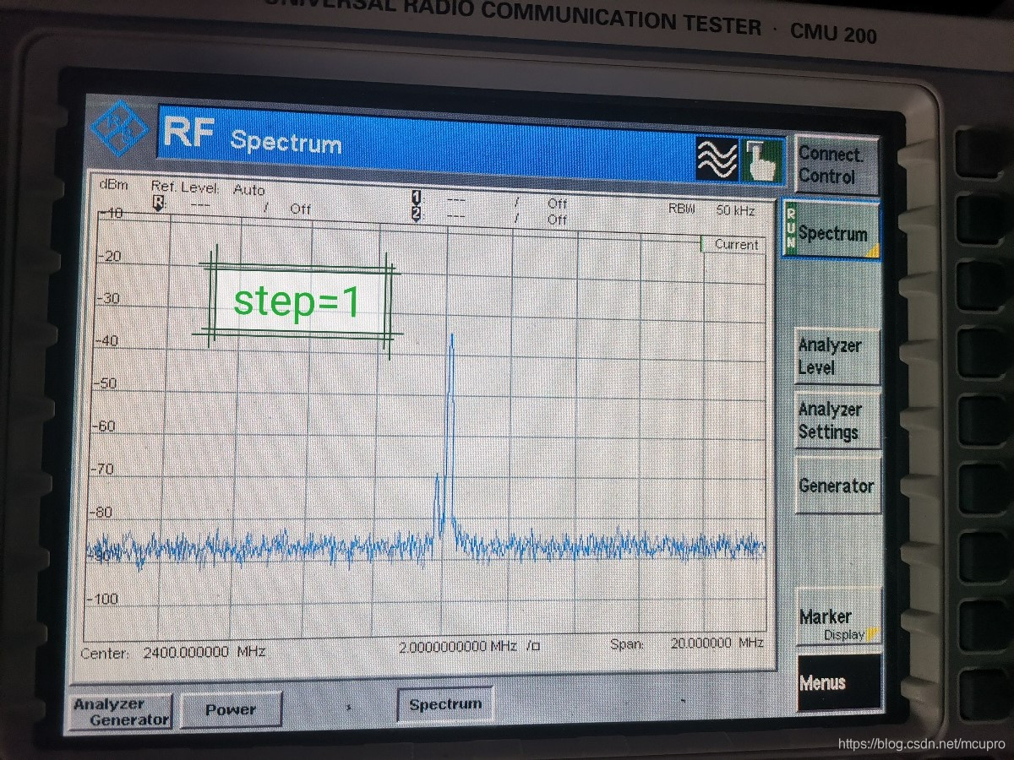1014x760 pixels.
Task: Switch to the bottom Spectrum tab
Action: pyautogui.click(x=444, y=704)
